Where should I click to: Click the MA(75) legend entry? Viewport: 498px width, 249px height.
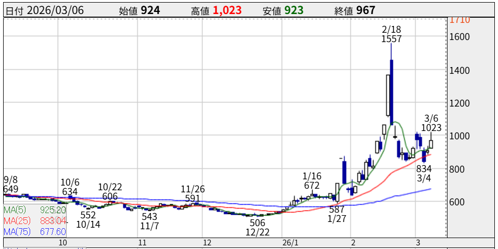pos(34,232)
